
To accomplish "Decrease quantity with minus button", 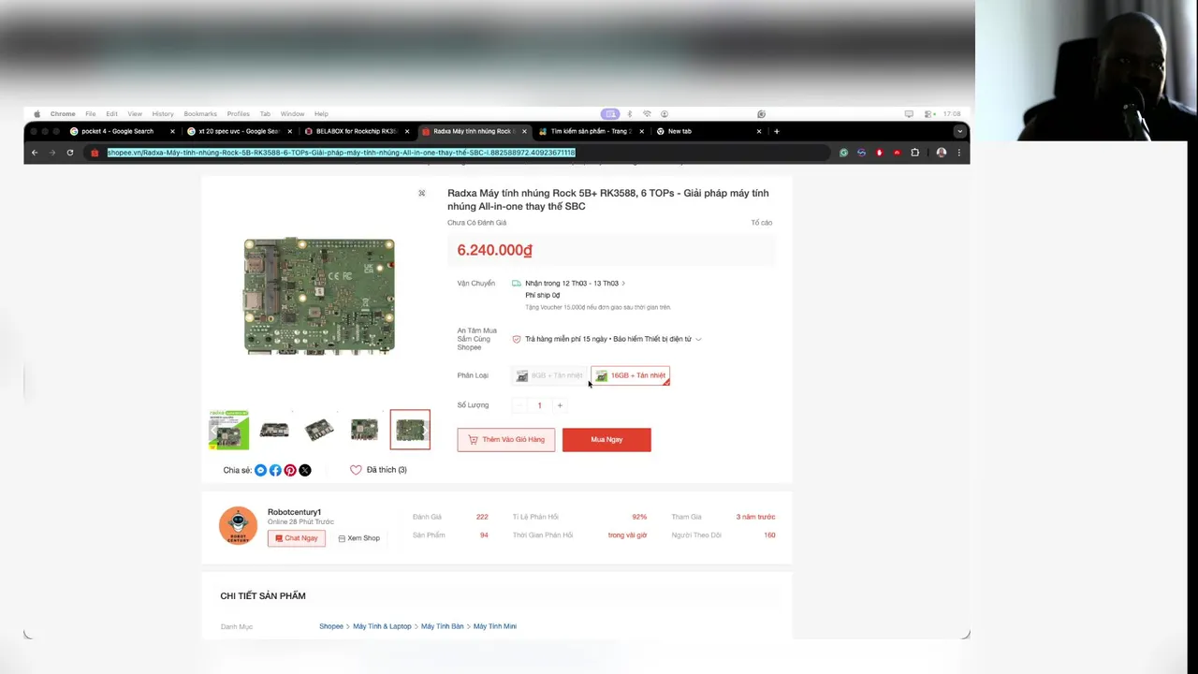I will click(x=519, y=405).
